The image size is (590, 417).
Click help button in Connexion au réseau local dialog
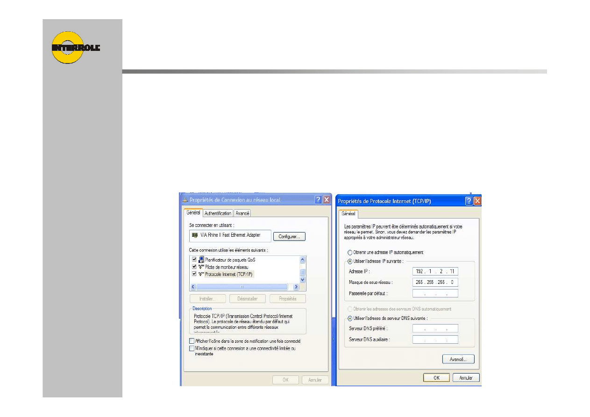pos(318,200)
